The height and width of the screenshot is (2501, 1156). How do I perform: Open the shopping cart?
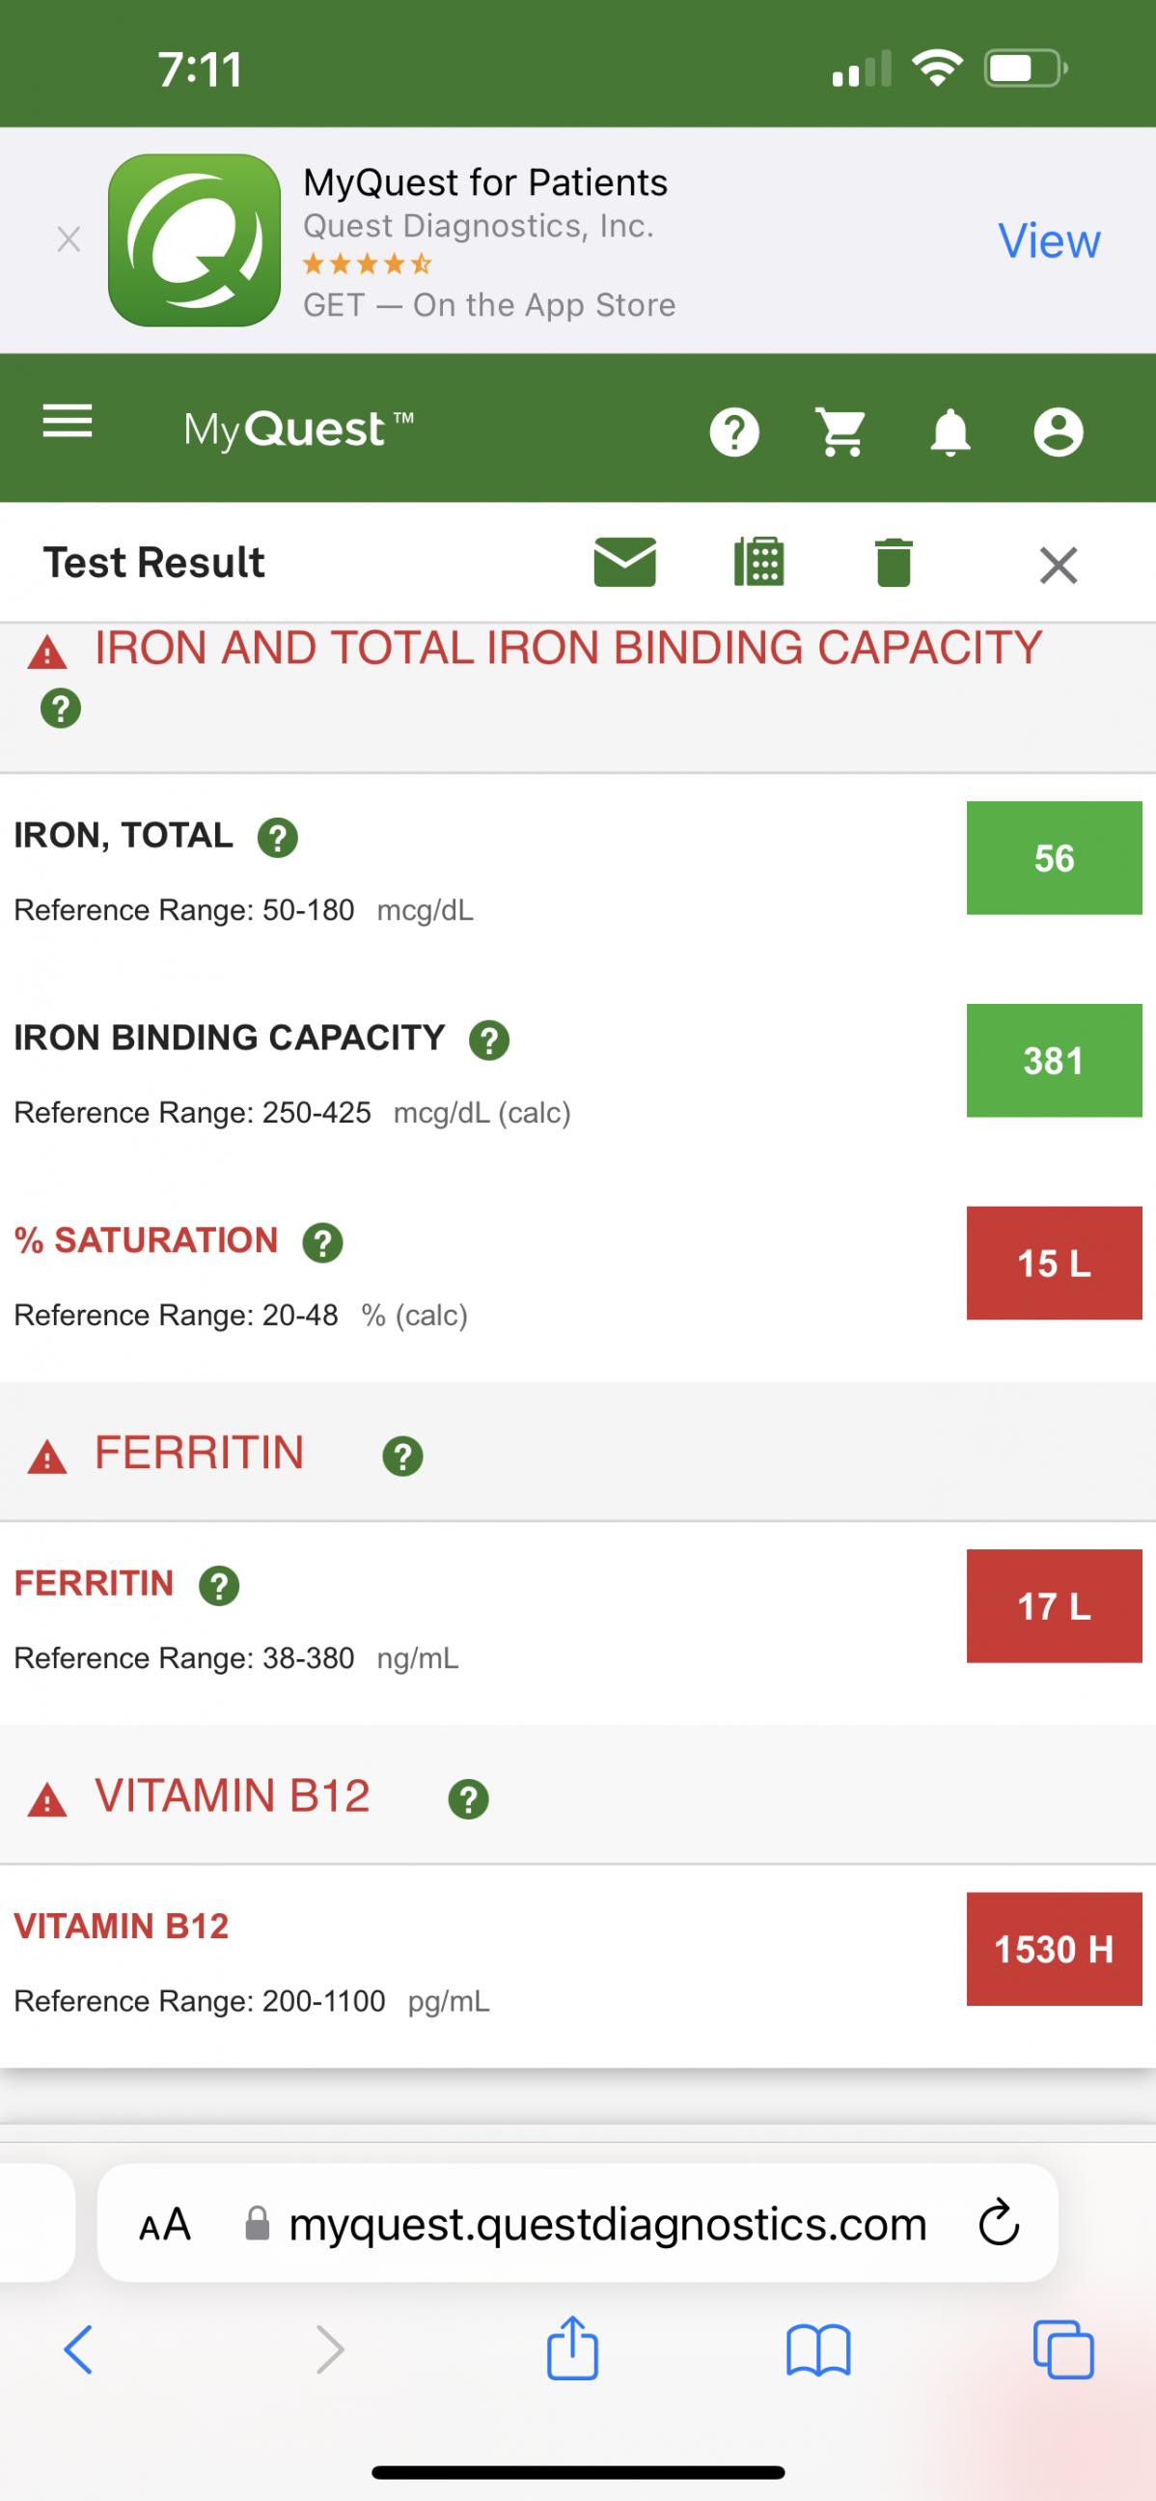841,432
